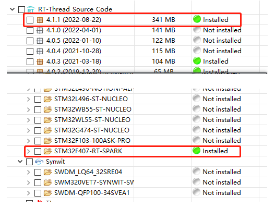
Task: Check the 4.0.4 (2021-10-28) checkbox
Action: pos(30,51)
